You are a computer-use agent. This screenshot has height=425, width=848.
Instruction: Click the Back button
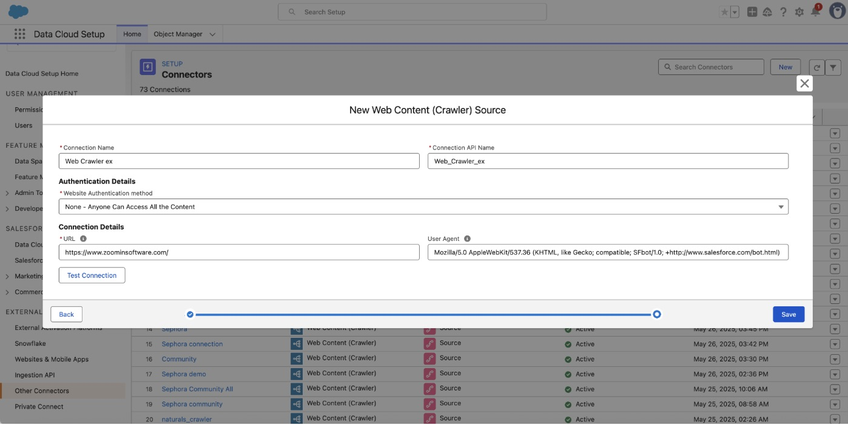[x=67, y=314]
